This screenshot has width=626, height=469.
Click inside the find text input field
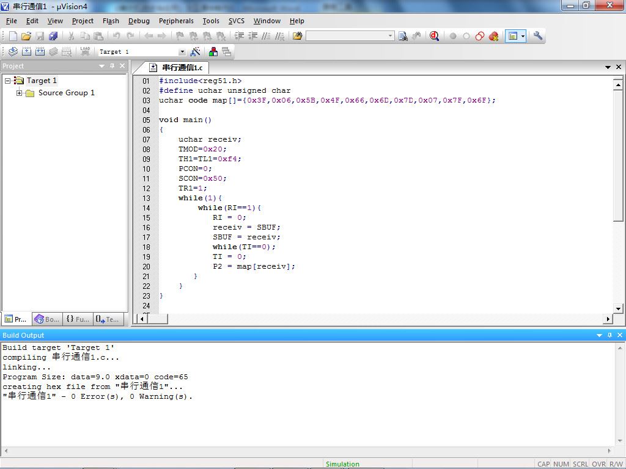(346, 36)
